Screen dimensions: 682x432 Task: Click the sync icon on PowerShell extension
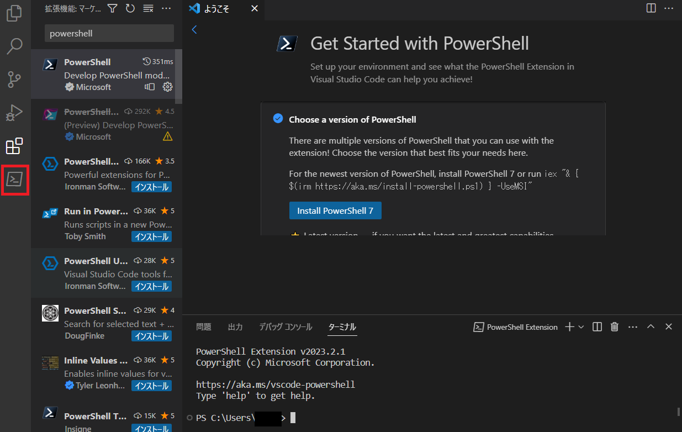150,87
